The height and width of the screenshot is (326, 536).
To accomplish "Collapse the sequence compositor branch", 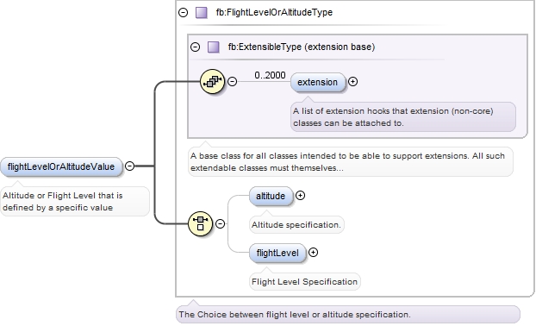I will (232, 81).
